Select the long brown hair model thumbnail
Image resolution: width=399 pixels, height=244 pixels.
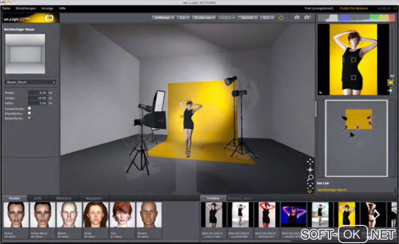pos(96,215)
